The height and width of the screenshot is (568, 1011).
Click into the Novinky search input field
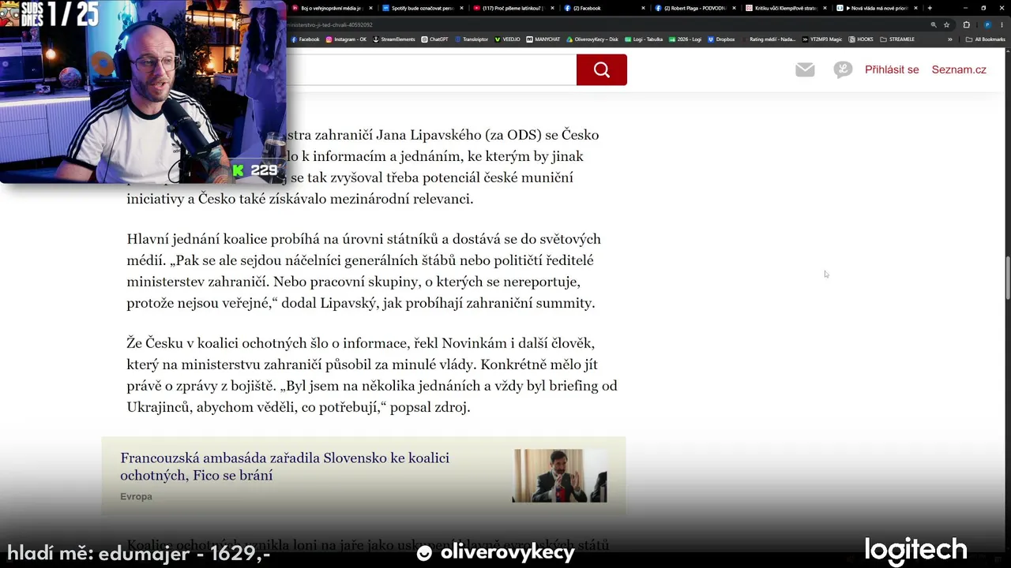430,69
